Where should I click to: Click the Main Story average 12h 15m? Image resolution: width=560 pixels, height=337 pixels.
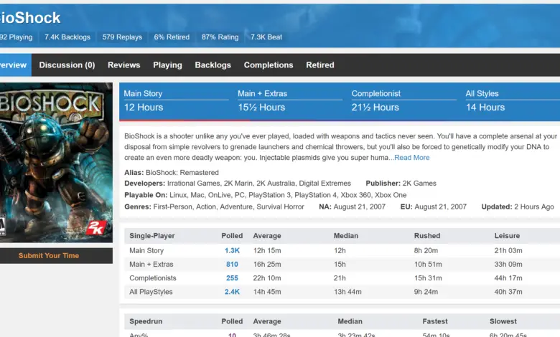267,251
